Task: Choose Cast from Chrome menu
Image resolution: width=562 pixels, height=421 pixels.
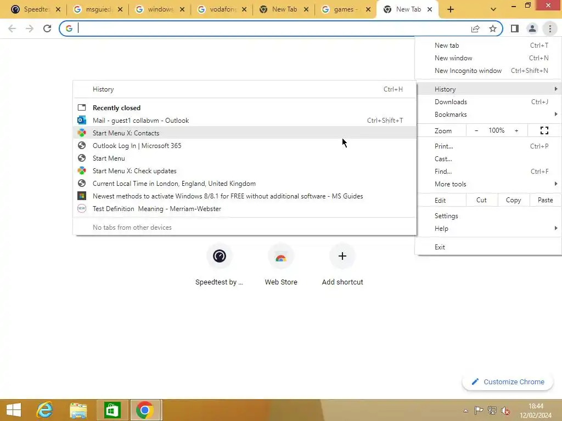Action: [488, 158]
